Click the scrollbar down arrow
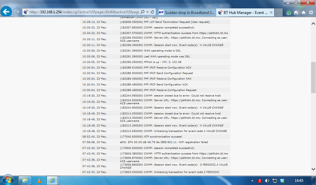The width and height of the screenshot is (316, 185). coord(313,169)
